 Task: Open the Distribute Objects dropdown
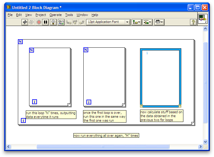click(x=148, y=22)
